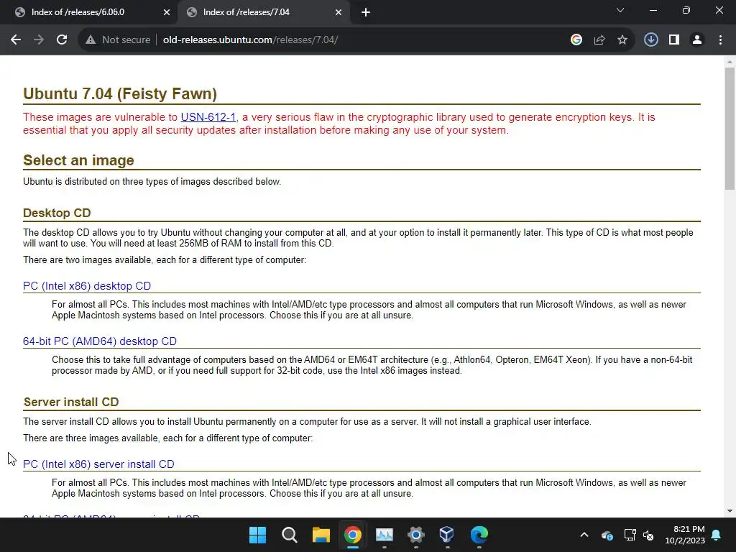Open Settings gear in taskbar
This screenshot has width=736, height=552.
416,535
